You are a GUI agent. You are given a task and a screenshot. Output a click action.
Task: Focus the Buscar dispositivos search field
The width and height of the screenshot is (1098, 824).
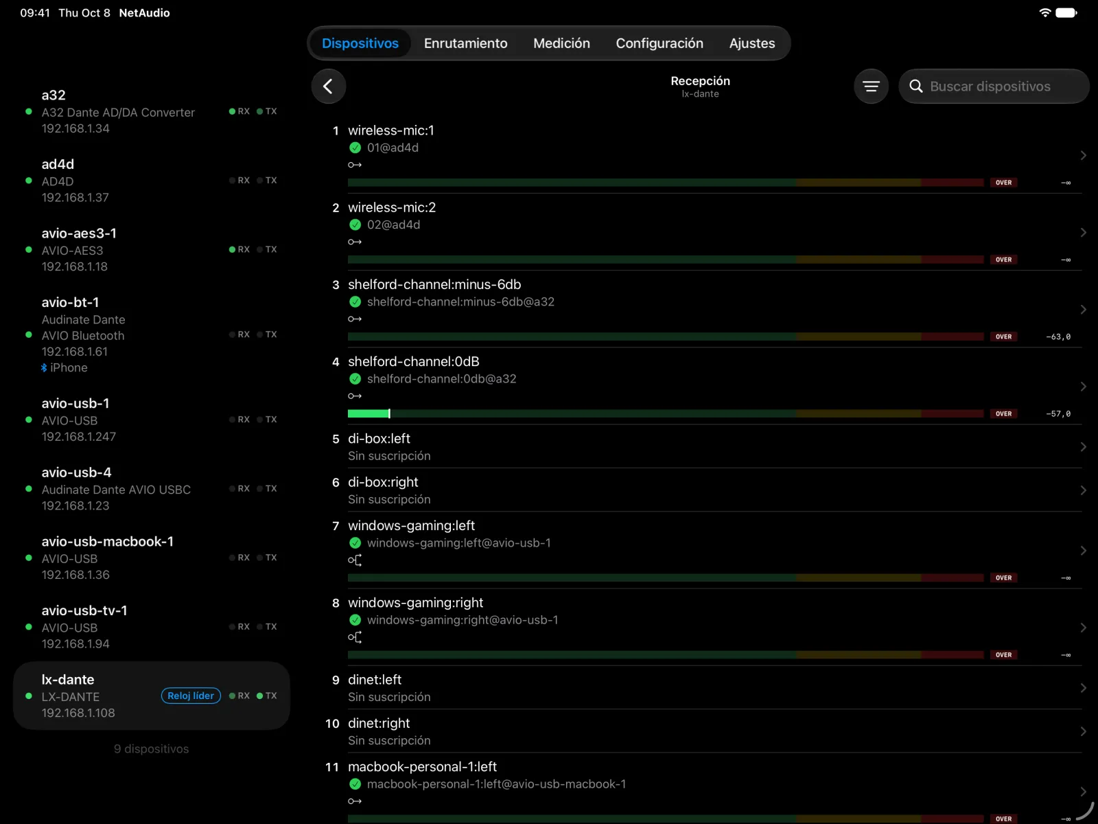coord(994,87)
